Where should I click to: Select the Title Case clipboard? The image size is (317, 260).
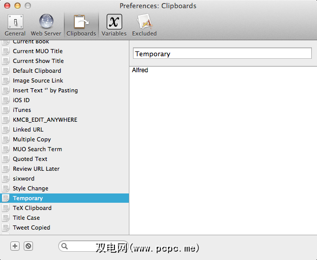pos(64,218)
